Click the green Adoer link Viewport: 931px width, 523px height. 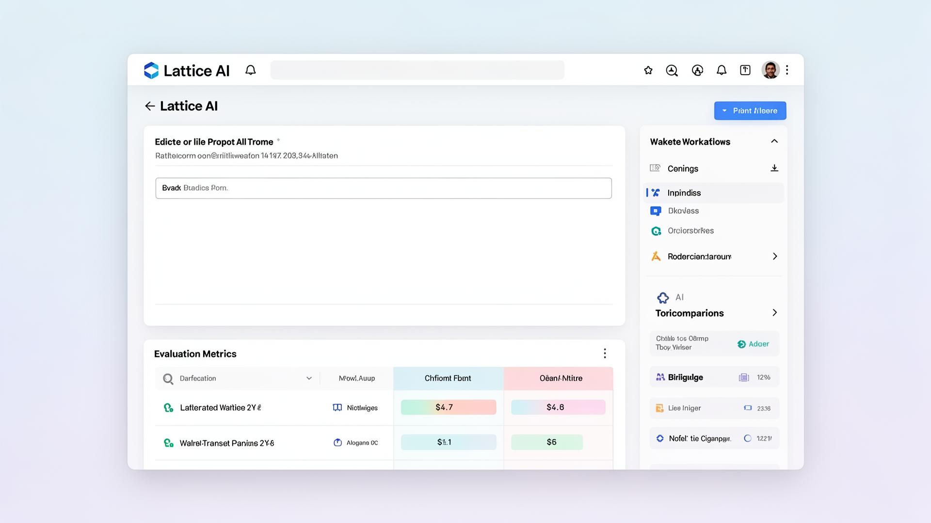point(753,344)
